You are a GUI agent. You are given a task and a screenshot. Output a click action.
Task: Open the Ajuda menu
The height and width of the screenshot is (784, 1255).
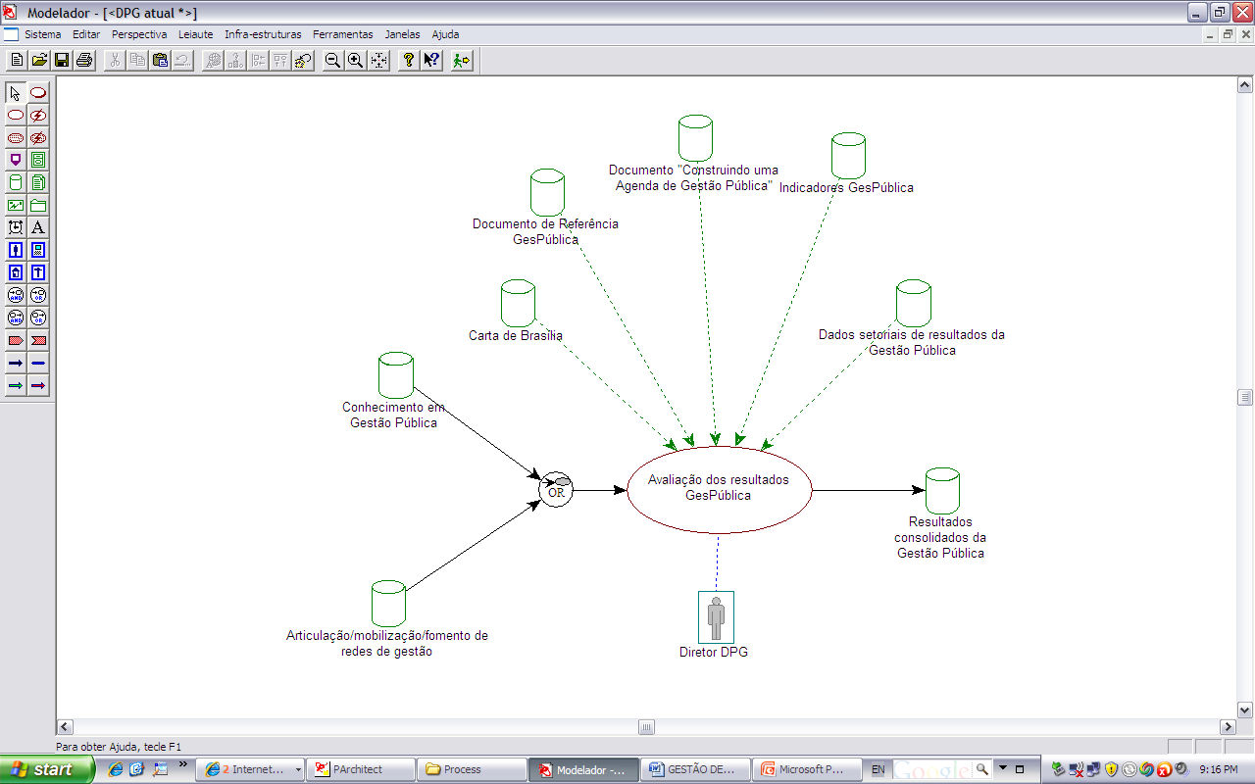click(446, 34)
